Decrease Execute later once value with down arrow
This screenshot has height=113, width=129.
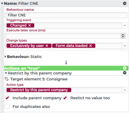pos(123,37)
